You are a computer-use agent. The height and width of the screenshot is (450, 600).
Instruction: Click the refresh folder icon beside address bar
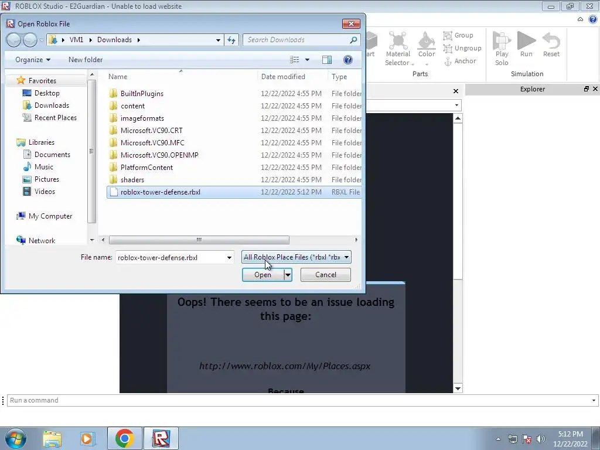[x=231, y=40]
